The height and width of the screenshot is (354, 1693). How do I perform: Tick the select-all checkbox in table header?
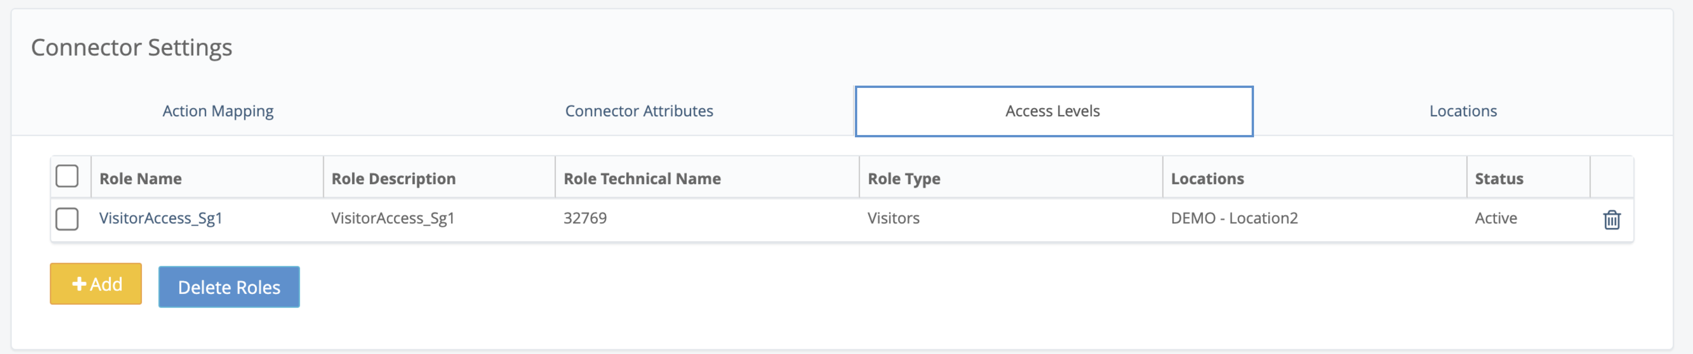click(67, 176)
